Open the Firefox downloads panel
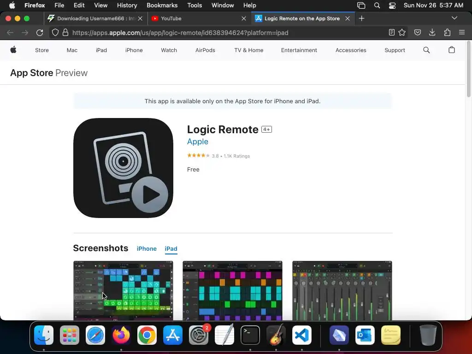The width and height of the screenshot is (472, 354). click(432, 33)
